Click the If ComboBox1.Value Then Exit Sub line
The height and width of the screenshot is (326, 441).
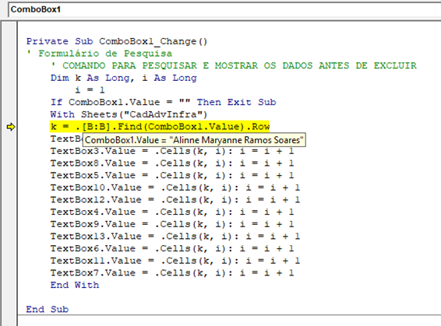point(163,102)
